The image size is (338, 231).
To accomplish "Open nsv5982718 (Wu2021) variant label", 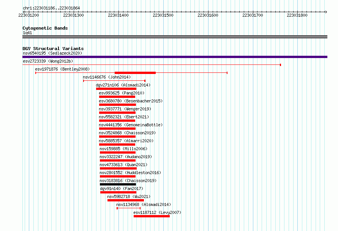I will coord(129,196).
